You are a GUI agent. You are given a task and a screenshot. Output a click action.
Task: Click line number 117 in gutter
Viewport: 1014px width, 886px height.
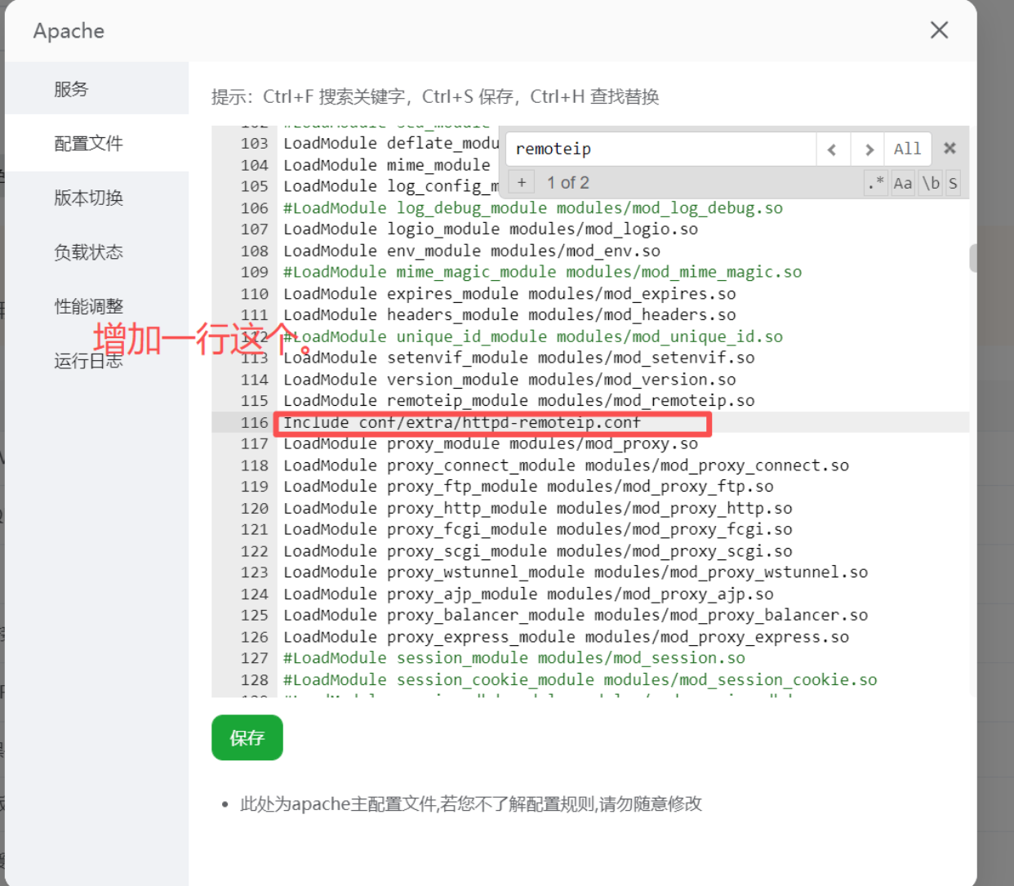click(254, 443)
